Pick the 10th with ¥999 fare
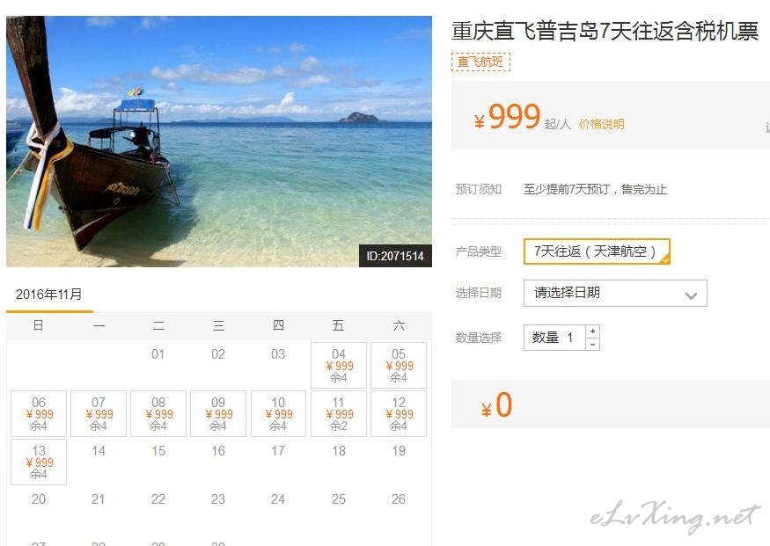The image size is (770, 546). coord(278,413)
